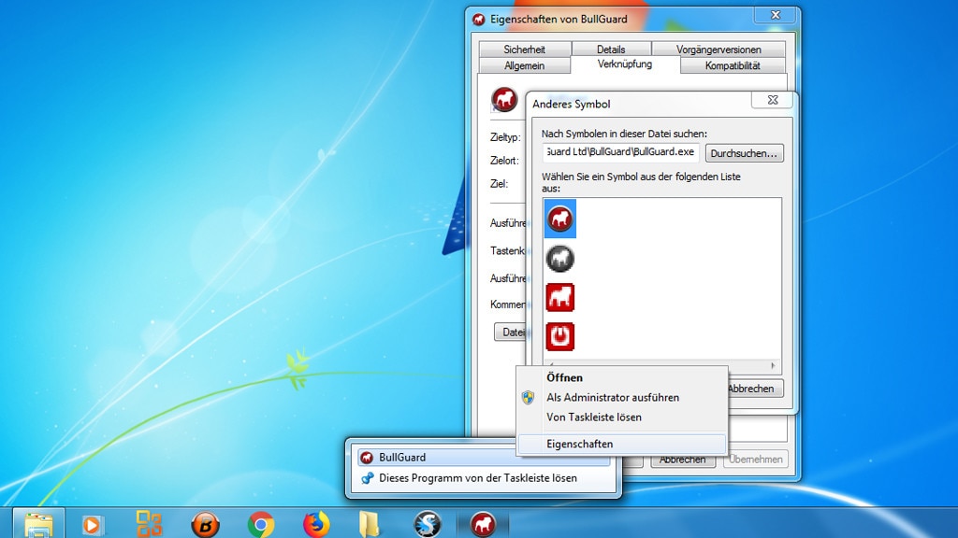Open Skype from the taskbar
958x538 pixels.
coord(427,525)
